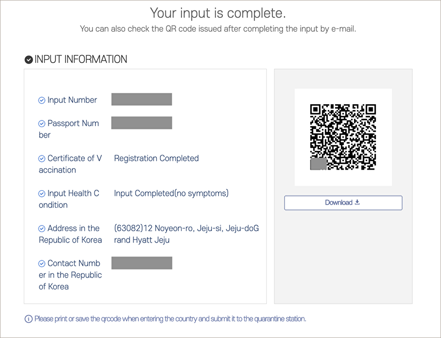Click the info icon before the print notice

pos(28,319)
